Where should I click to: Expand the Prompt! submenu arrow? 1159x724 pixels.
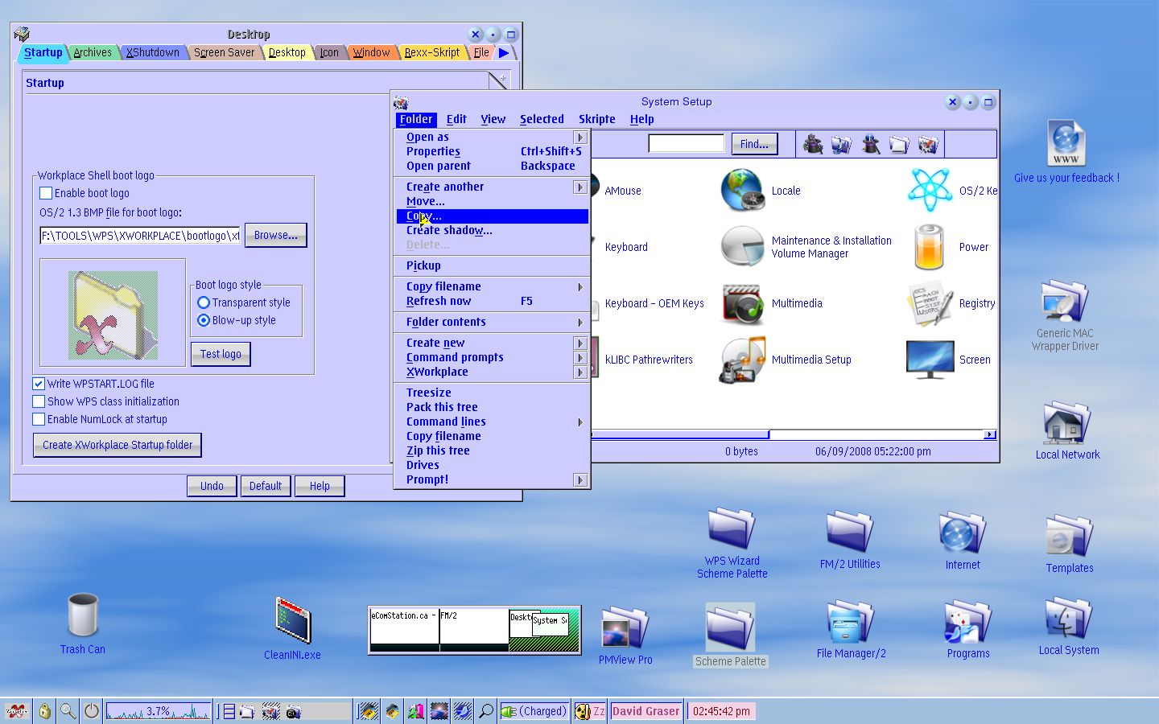(x=579, y=479)
